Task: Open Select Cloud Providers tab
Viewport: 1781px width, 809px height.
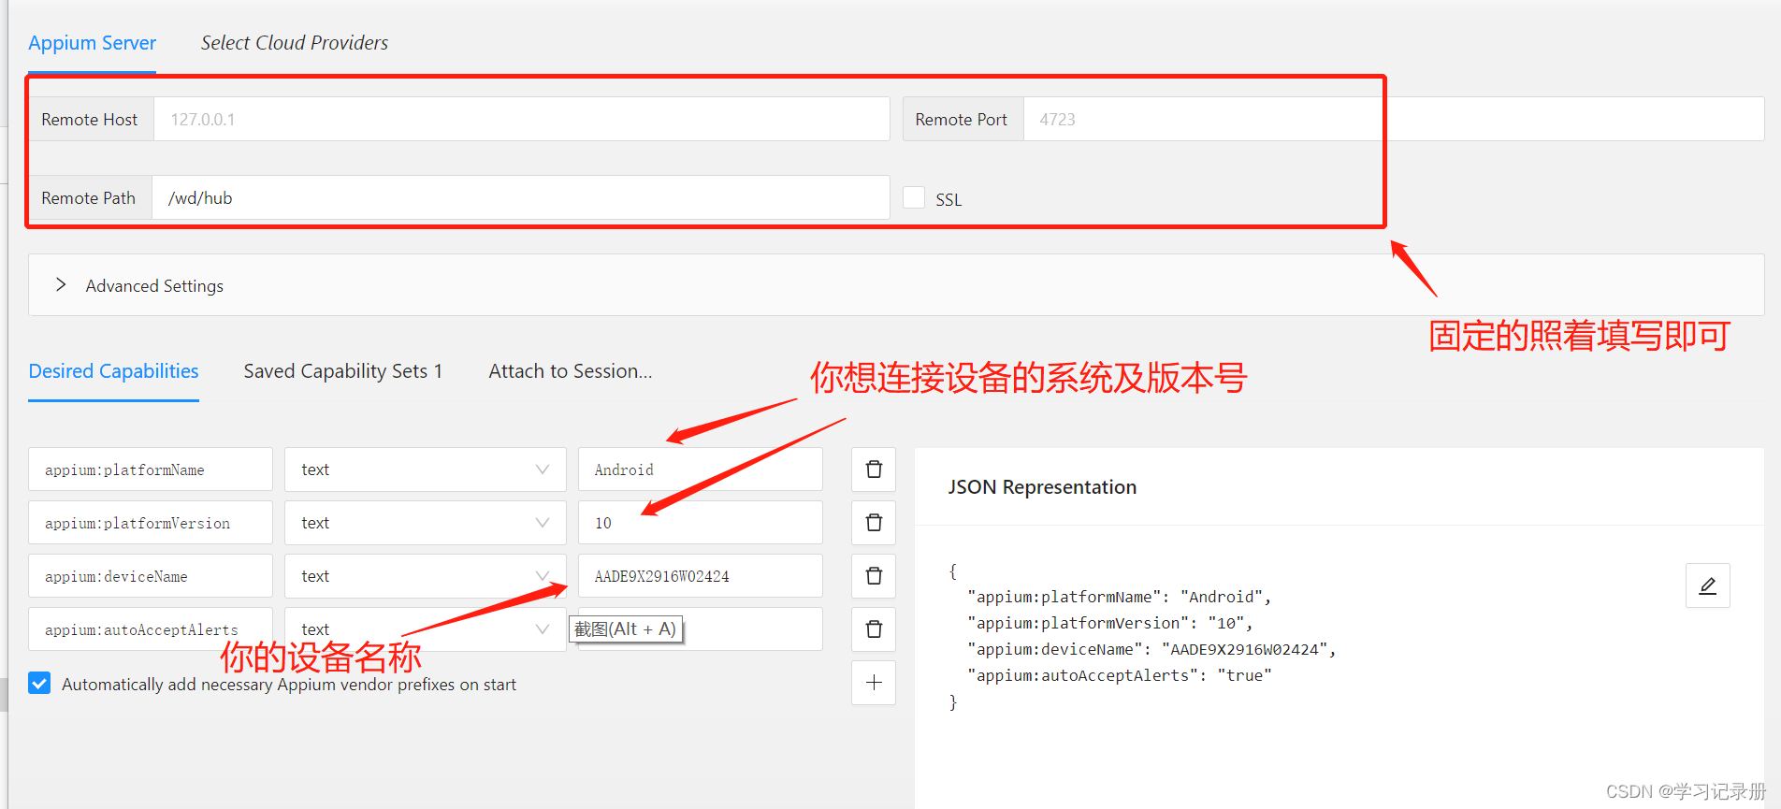Action: coord(295,43)
